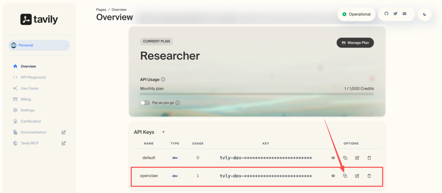Open the Twitter icon link
Image resolution: width=442 pixels, height=193 pixels.
395,14
